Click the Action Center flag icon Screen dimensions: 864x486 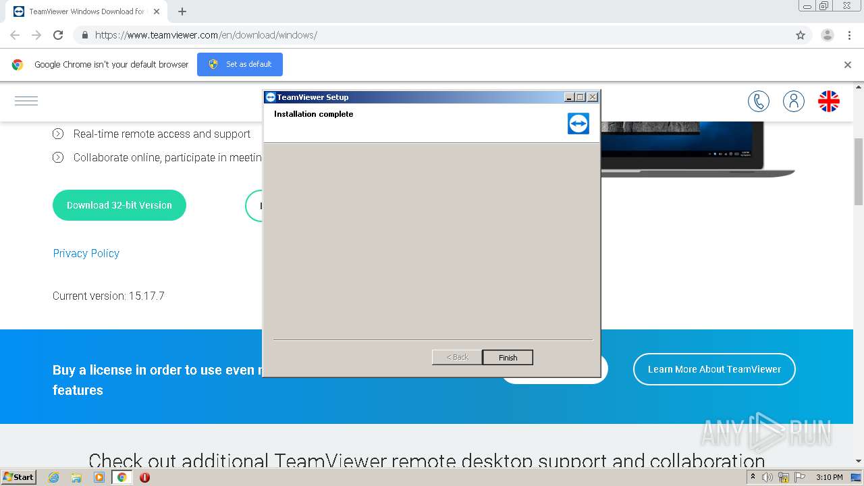[800, 477]
